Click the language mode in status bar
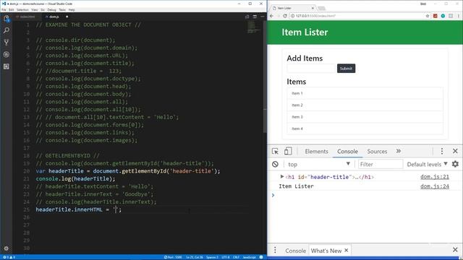This screenshot has width=463, height=260. click(249, 257)
